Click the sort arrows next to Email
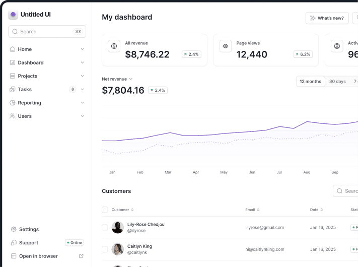This screenshot has width=358, height=267. (258, 210)
